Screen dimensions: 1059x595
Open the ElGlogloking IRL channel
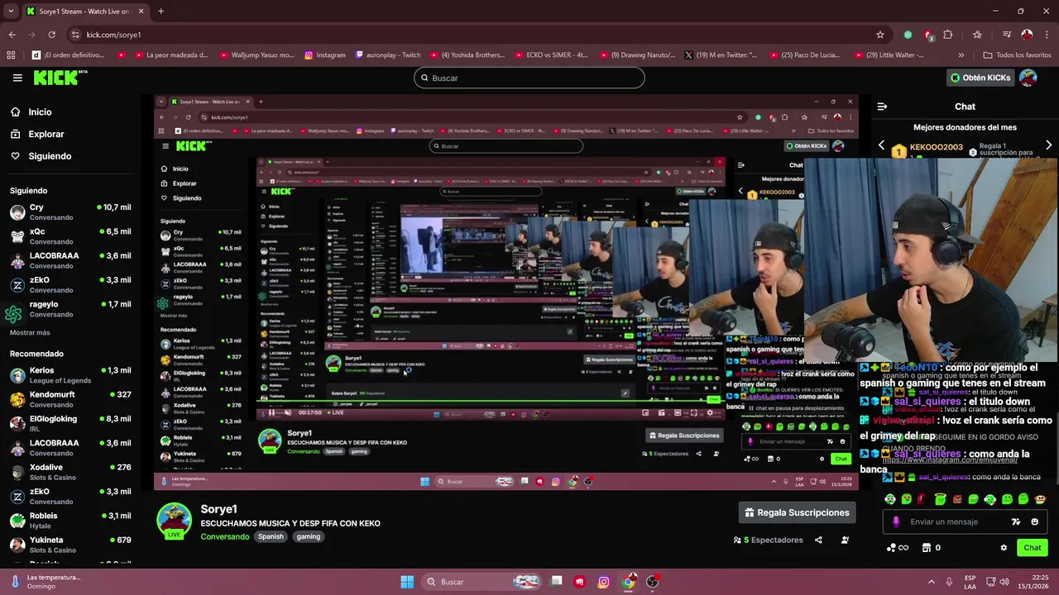(x=70, y=423)
